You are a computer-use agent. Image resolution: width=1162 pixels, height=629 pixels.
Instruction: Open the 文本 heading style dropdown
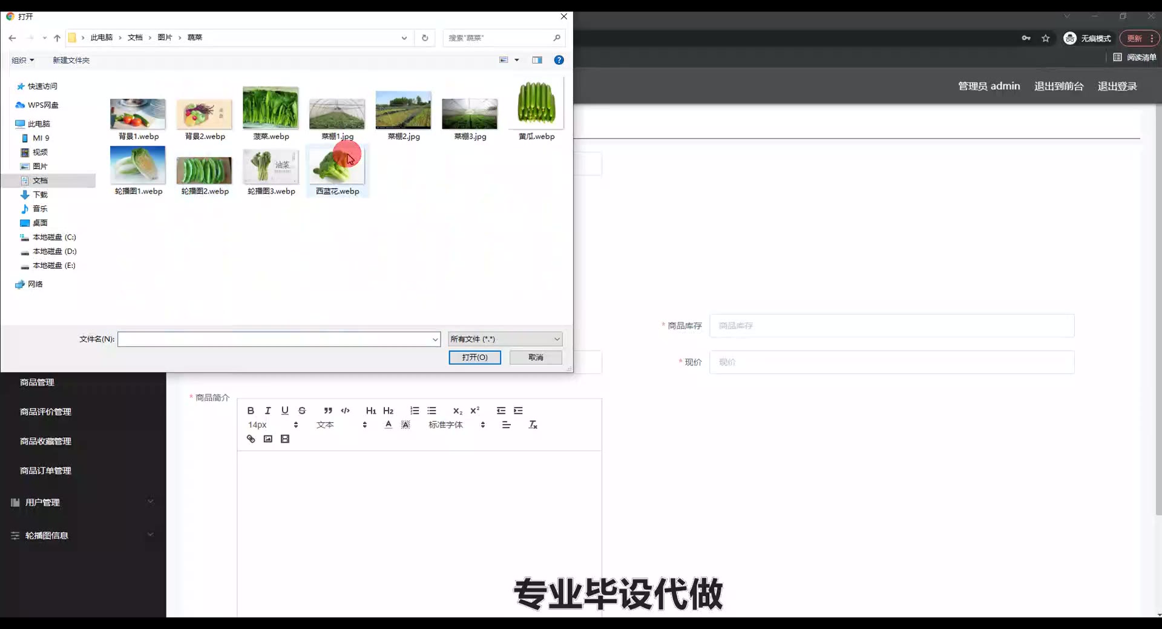tap(341, 425)
